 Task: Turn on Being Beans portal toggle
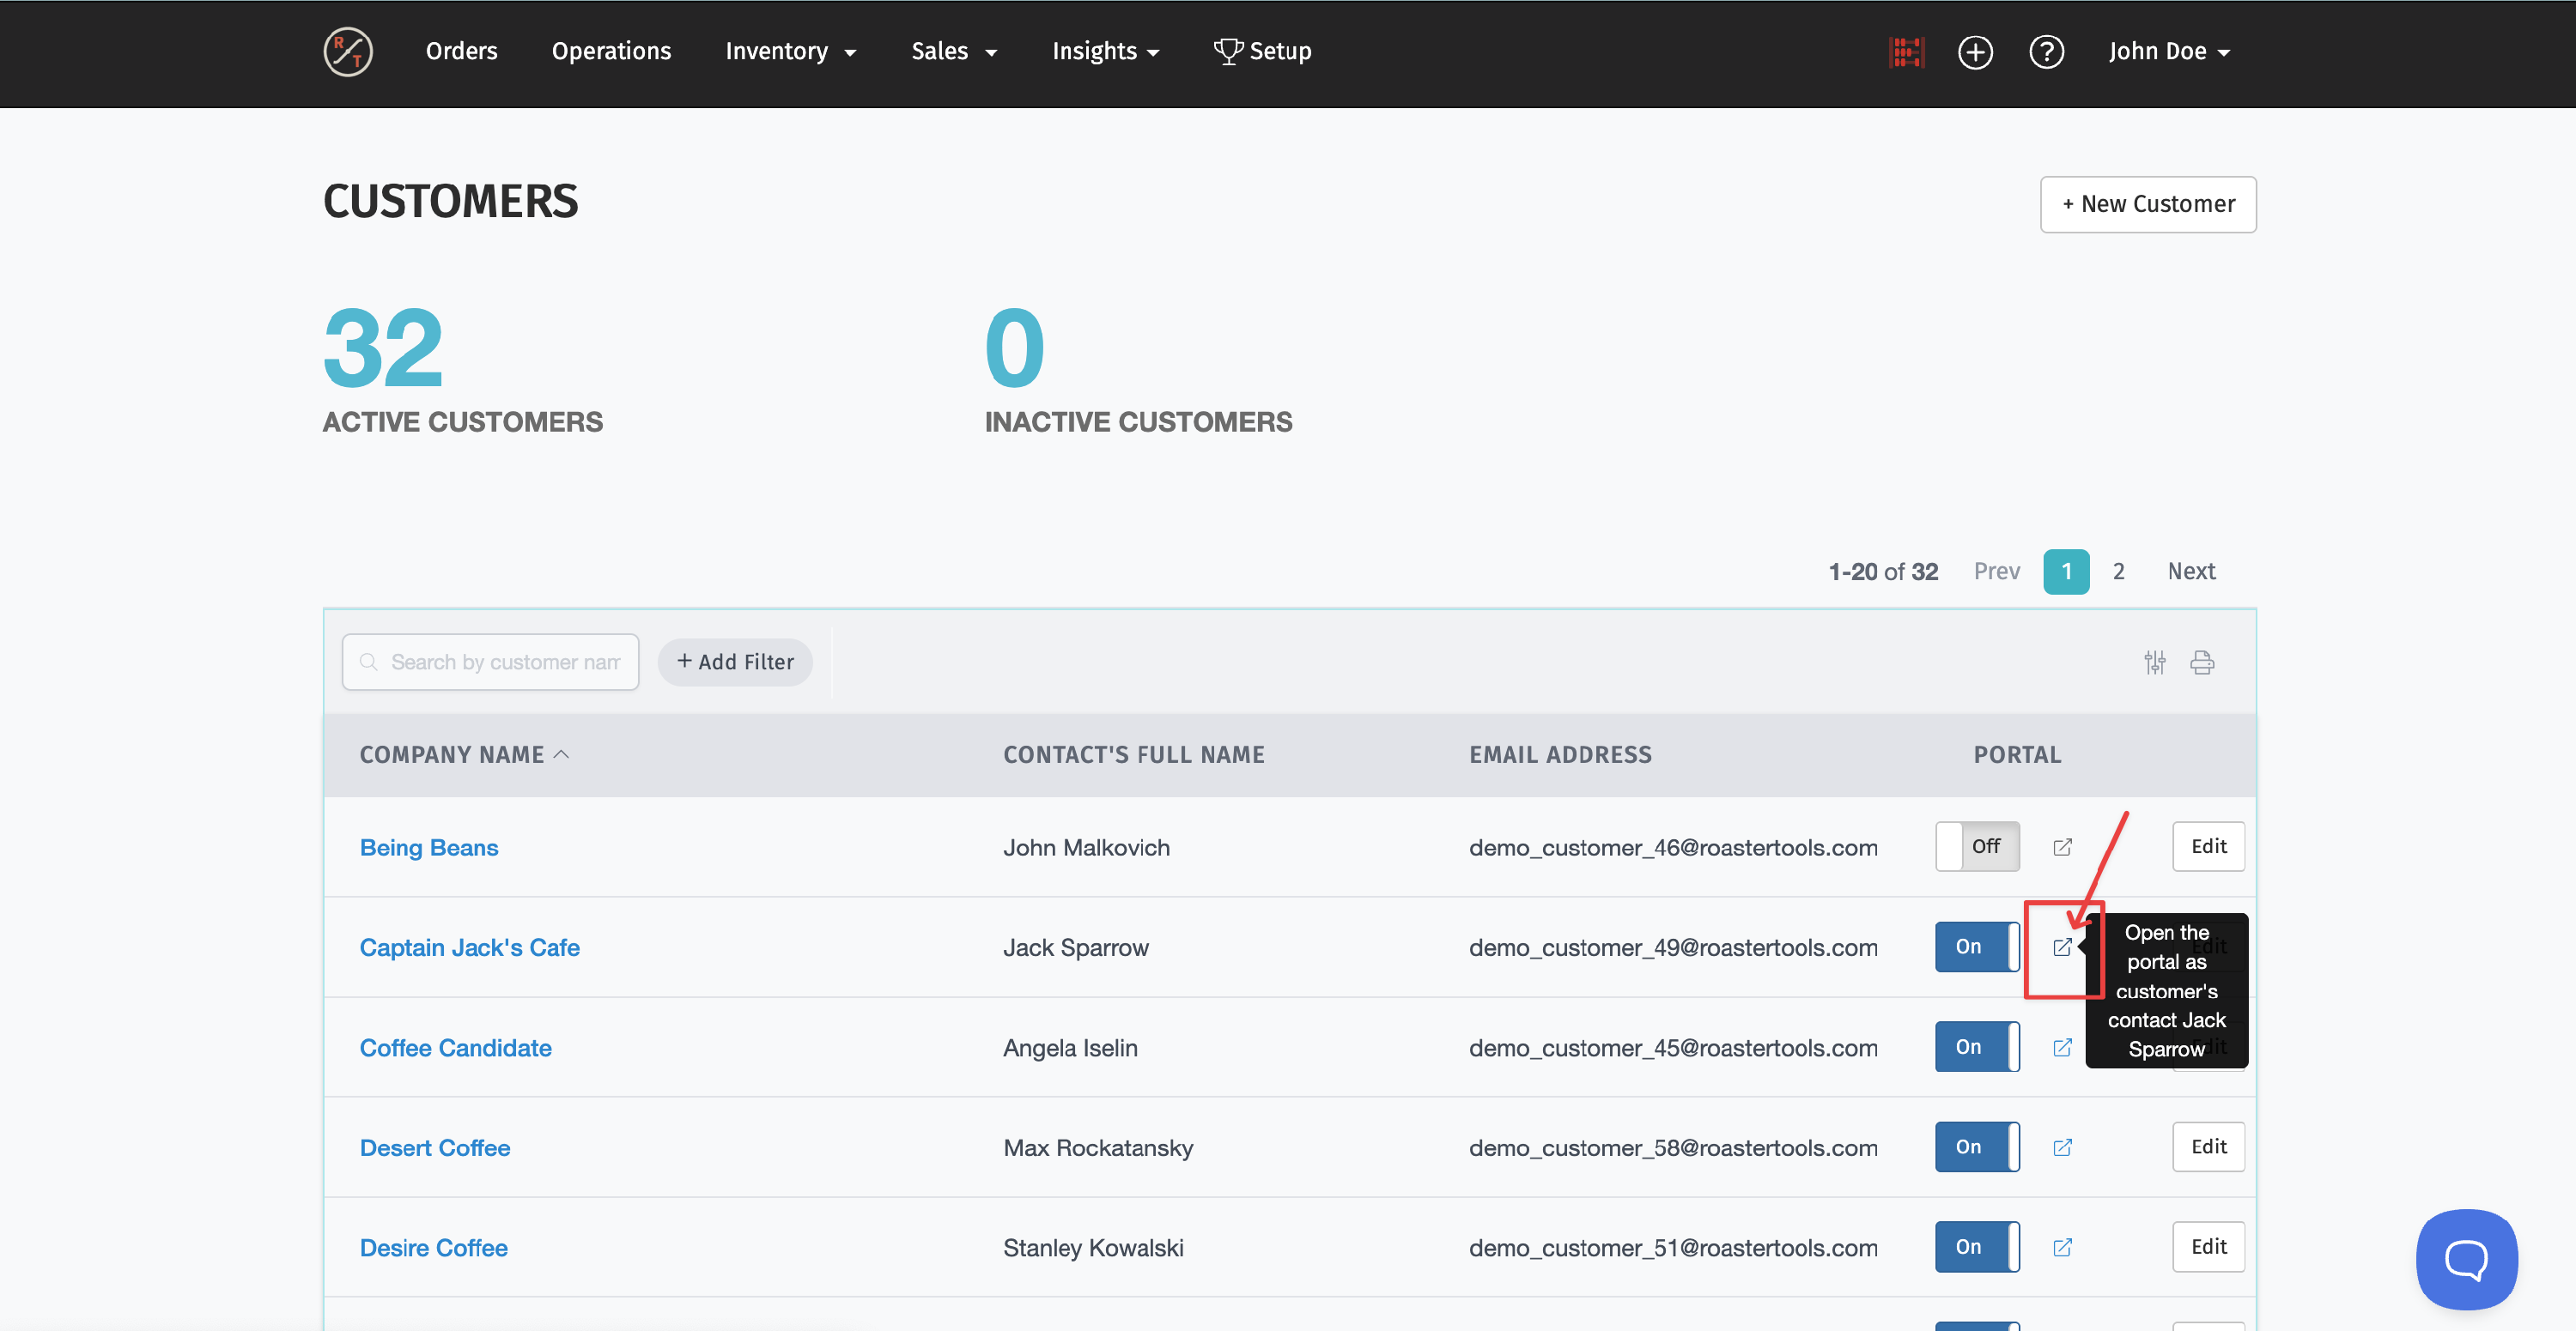tap(1977, 846)
